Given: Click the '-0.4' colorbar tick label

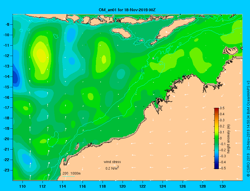Looking at the screenshot, I should (x=223, y=162).
